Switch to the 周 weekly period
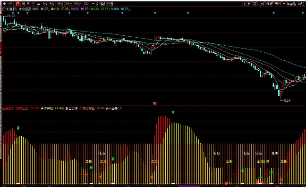306x187 pixels. coord(23,4)
